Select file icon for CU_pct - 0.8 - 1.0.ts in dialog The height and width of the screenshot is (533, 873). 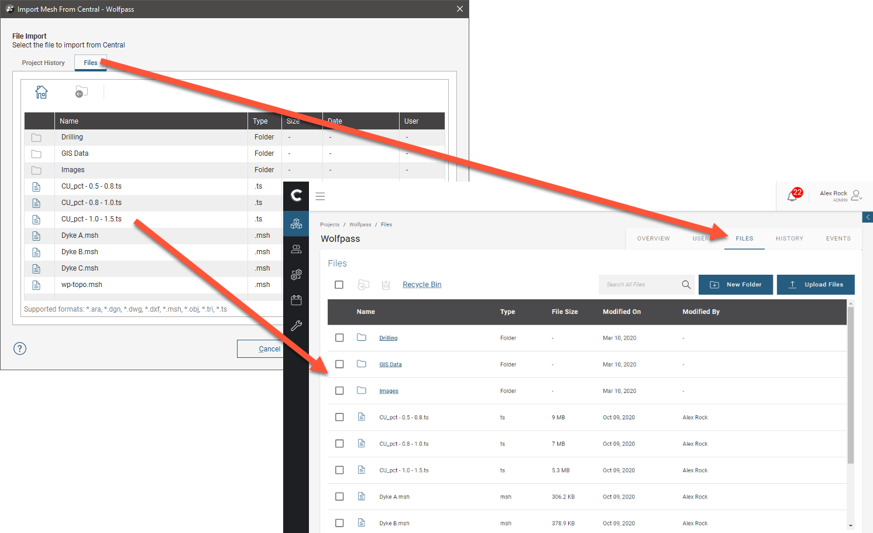pyautogui.click(x=36, y=203)
